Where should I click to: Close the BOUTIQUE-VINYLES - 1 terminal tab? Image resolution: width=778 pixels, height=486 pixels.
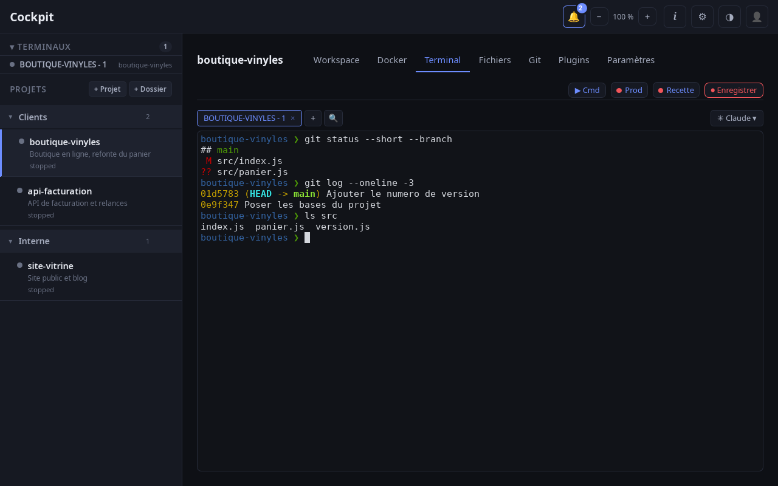point(292,118)
